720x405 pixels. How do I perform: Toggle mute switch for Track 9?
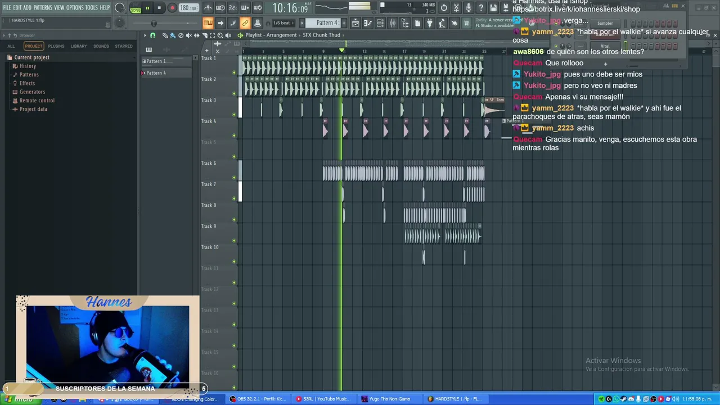pos(234,241)
